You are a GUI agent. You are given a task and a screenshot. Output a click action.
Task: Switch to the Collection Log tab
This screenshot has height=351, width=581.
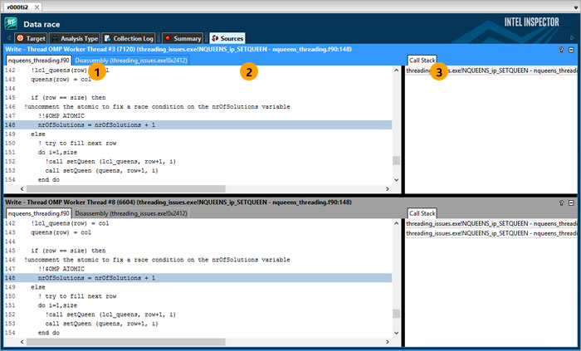tap(129, 38)
